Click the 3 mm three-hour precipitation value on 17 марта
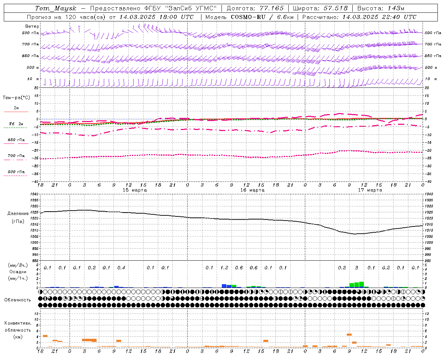Screen dimensions: 443x354 (357, 268)
